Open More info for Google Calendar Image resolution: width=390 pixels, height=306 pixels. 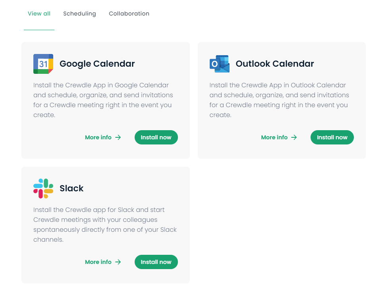coord(98,137)
